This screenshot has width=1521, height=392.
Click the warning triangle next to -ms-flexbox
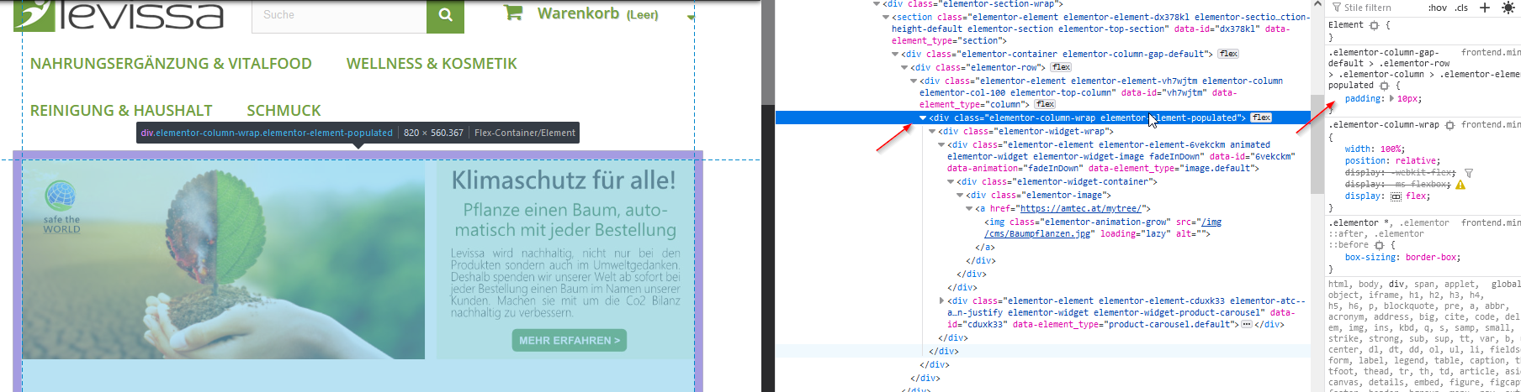(x=1460, y=185)
